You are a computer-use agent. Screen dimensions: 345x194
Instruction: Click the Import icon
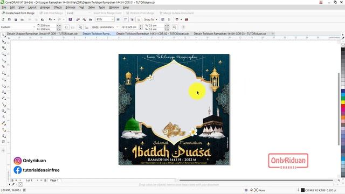pyautogui.click(x=78, y=19)
